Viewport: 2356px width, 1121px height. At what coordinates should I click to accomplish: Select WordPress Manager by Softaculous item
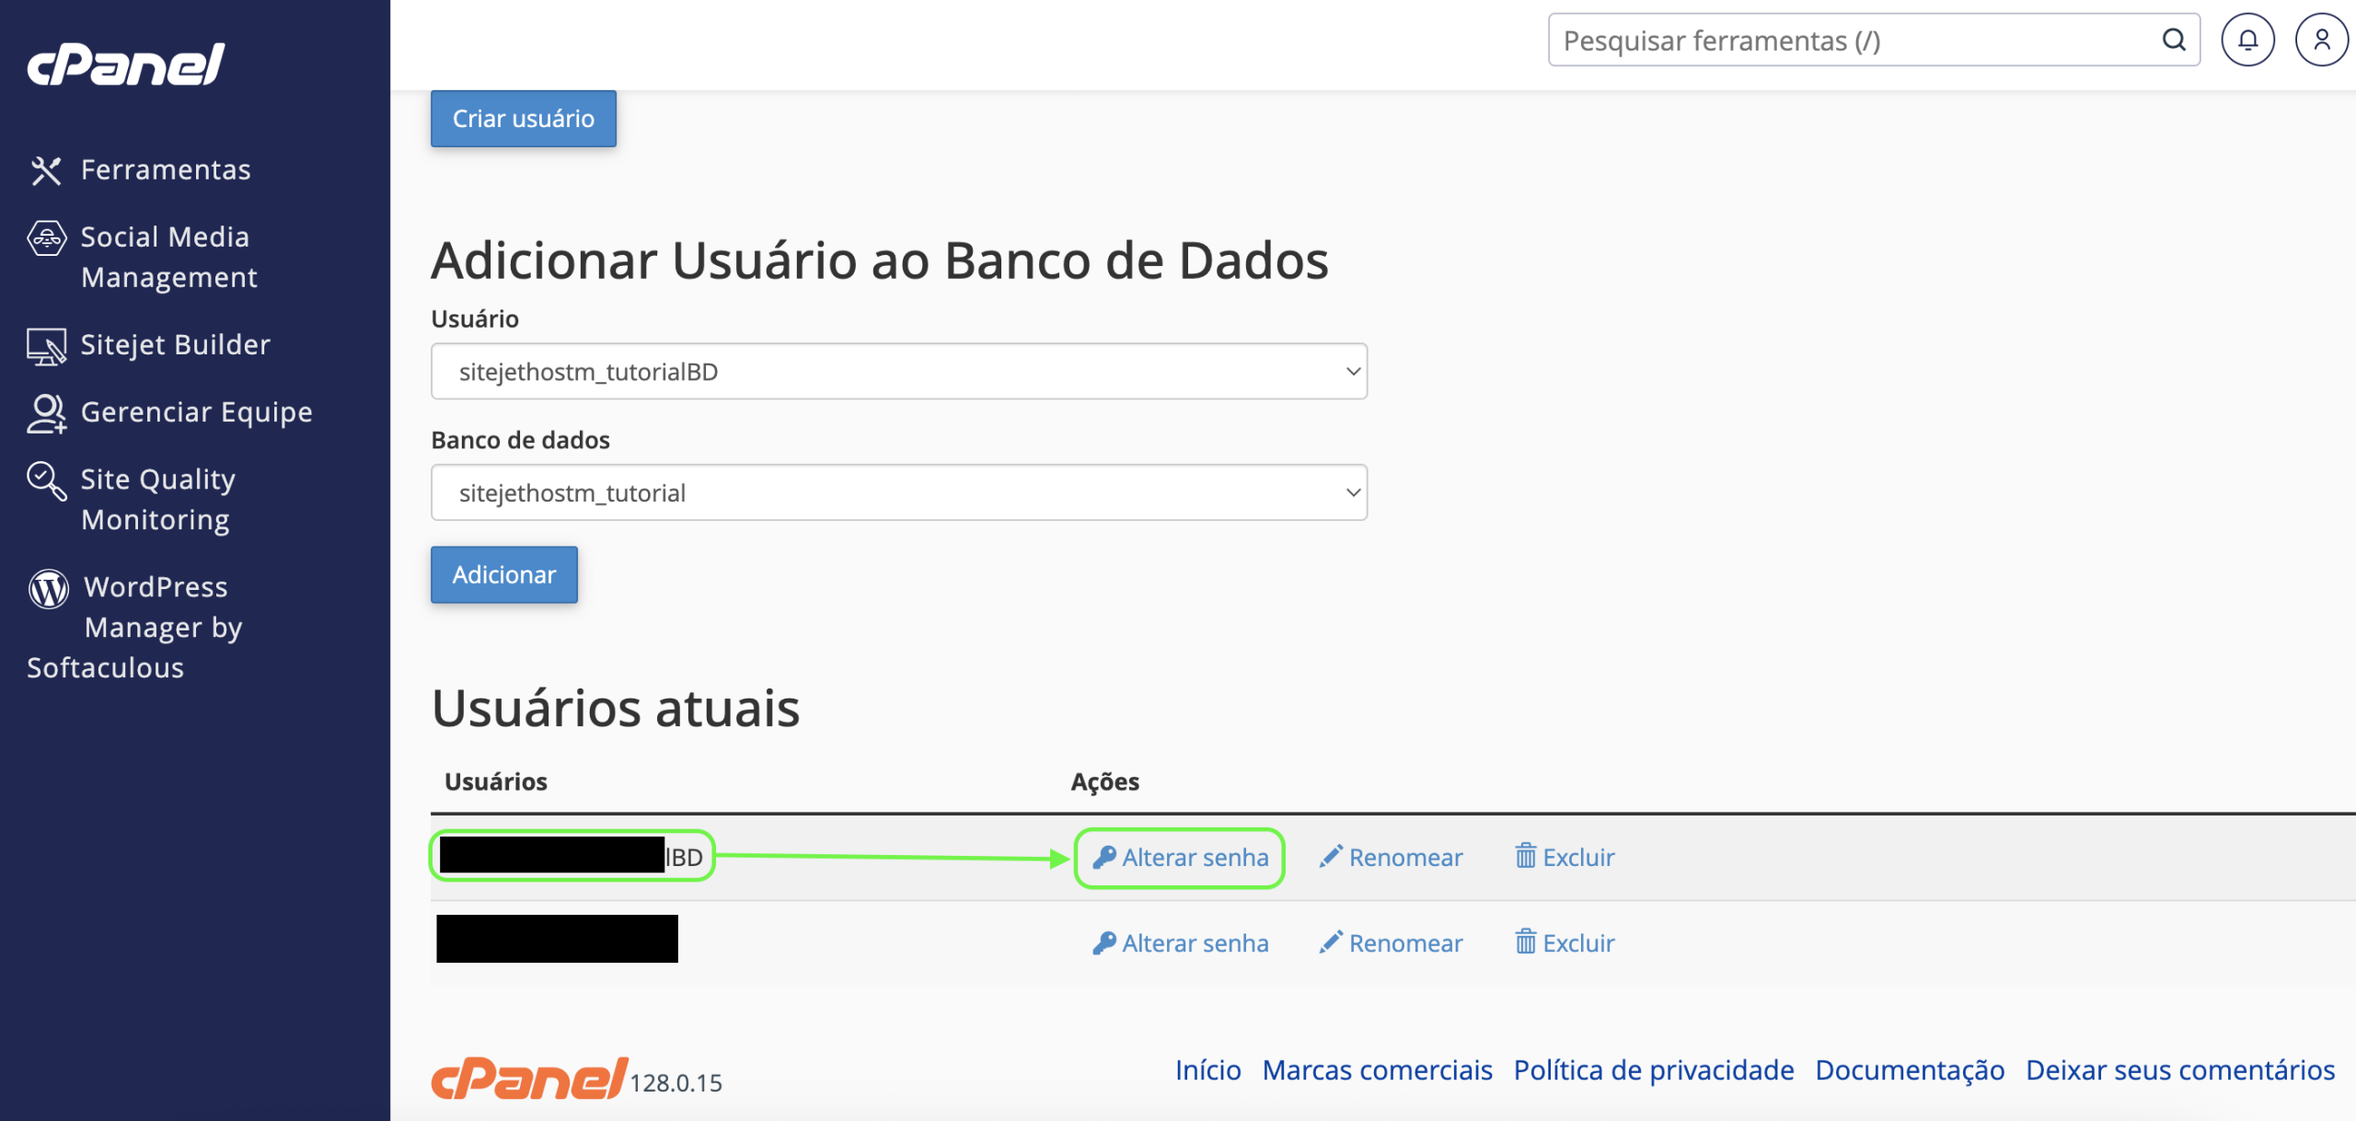click(134, 628)
